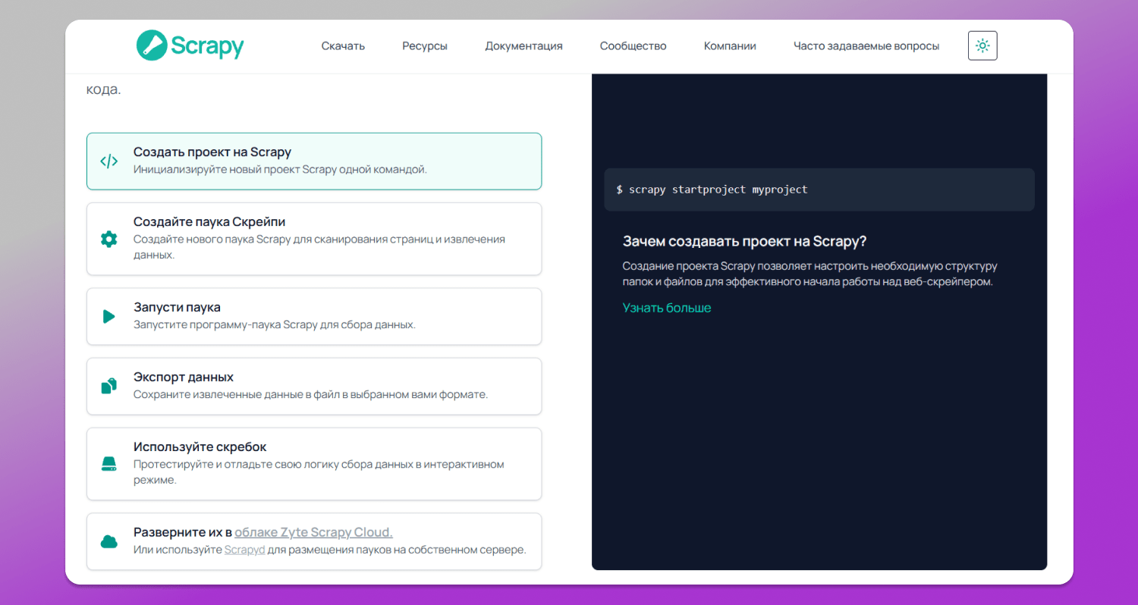Screen dimensions: 1138x605
Task: Click the files icon beside Экспорт данных
Action: point(109,386)
